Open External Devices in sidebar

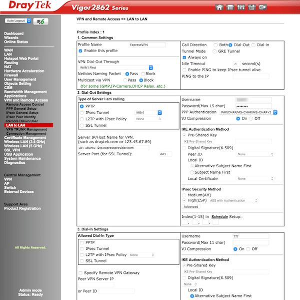tap(19, 192)
